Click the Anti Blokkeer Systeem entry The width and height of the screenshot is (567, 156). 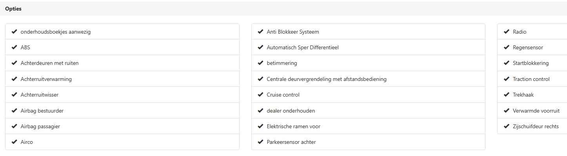368,32
